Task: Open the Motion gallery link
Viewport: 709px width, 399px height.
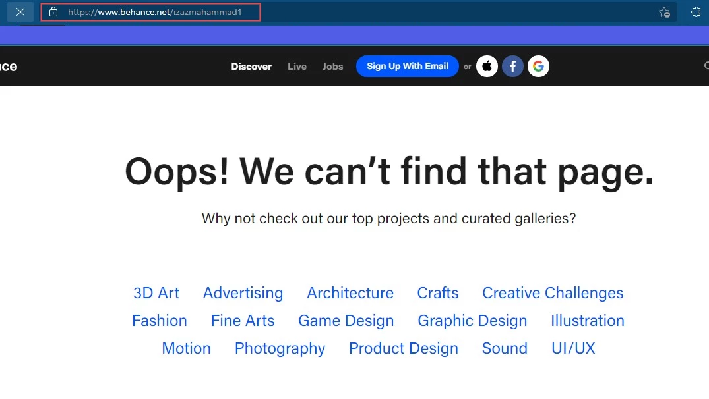Action: click(x=186, y=348)
